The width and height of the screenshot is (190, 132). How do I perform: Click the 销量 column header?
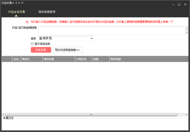pyautogui.click(x=100, y=59)
